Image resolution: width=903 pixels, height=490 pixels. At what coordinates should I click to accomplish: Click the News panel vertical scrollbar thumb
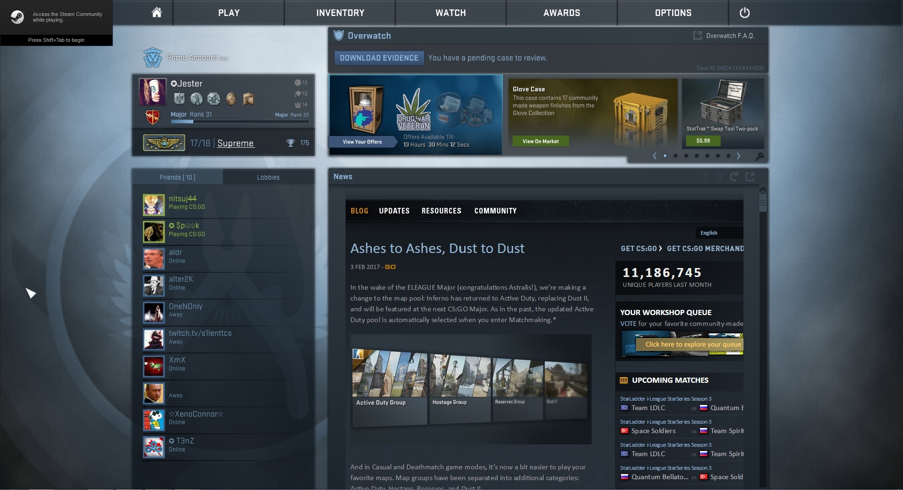[763, 203]
